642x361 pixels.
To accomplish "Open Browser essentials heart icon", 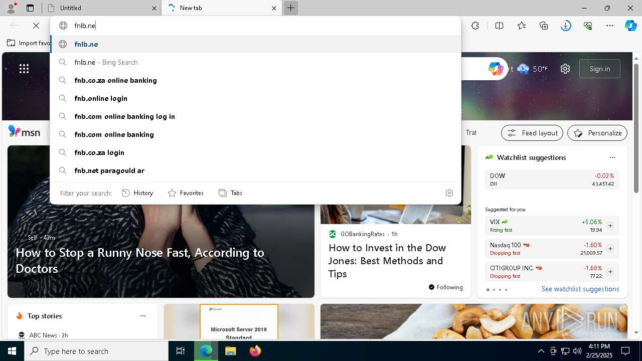I will (x=588, y=26).
